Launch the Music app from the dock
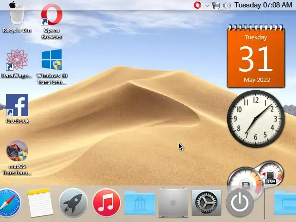Image resolution: width=296 pixels, height=222 pixels. click(106, 203)
